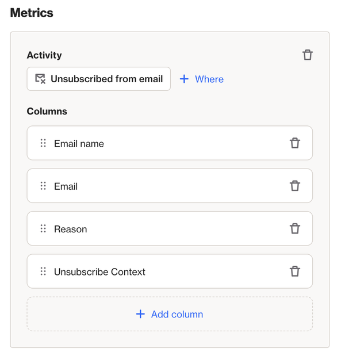Click the unsubscribed envelope icon
345x356 pixels.
tap(40, 79)
